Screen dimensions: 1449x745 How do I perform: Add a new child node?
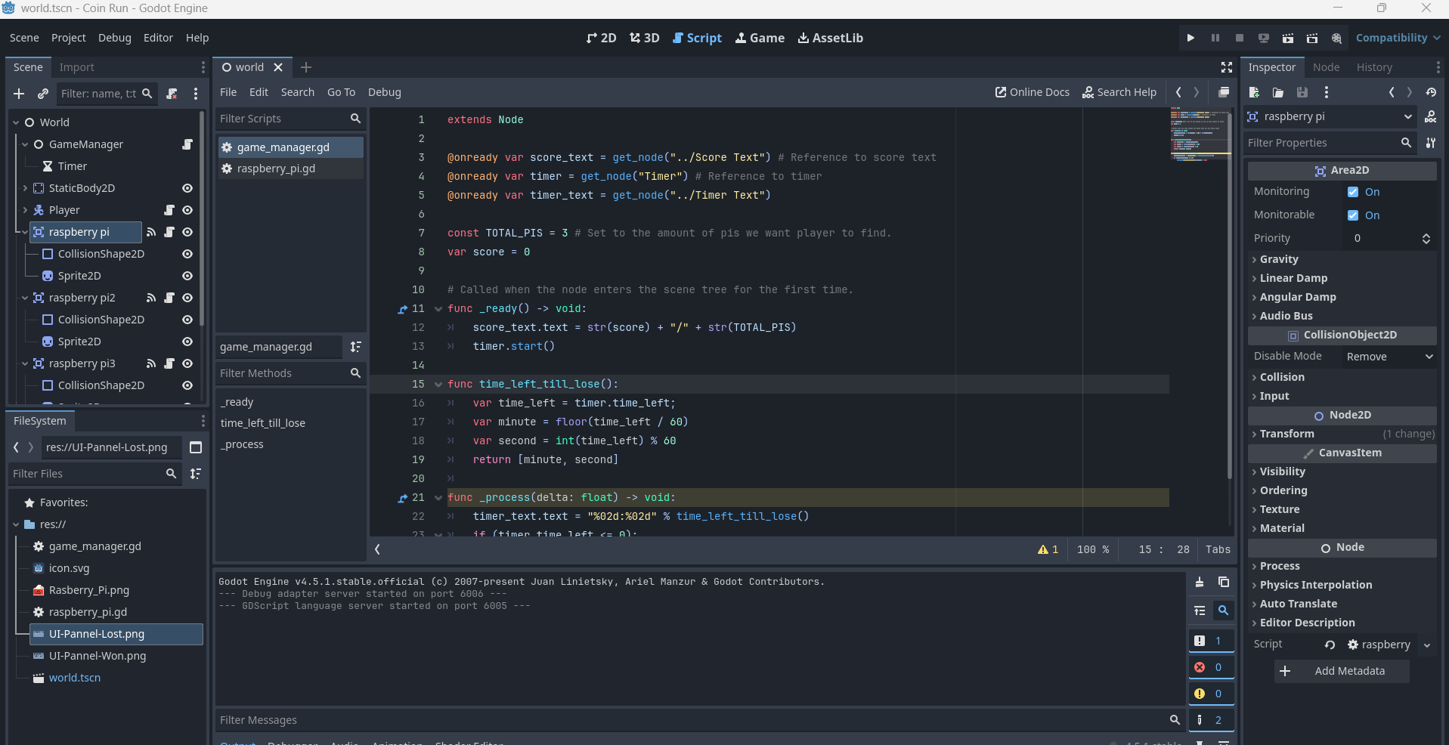point(20,94)
